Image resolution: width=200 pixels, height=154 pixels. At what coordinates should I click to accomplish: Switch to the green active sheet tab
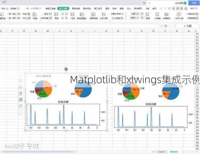tap(174, 152)
